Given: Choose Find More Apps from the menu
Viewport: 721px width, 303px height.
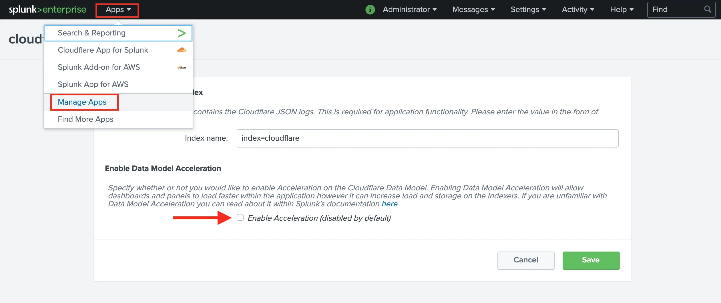Looking at the screenshot, I should point(85,119).
